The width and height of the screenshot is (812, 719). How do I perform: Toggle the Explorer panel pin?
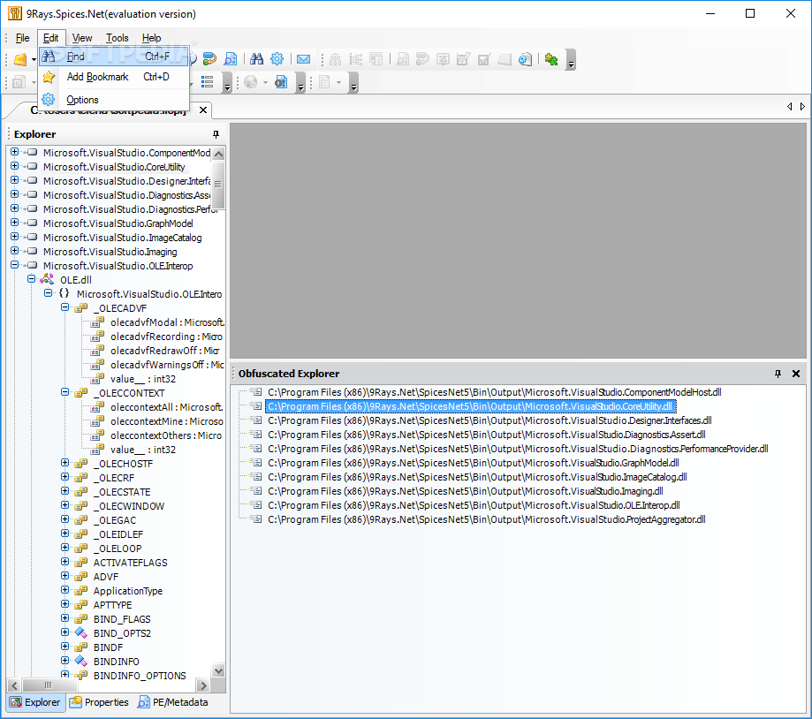216,134
